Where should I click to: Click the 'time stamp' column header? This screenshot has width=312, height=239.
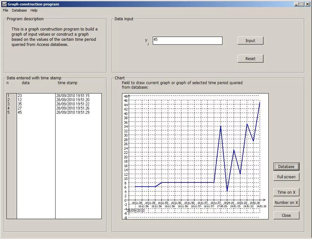67,83
